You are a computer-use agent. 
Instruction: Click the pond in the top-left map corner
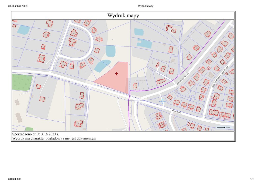[x=23, y=30]
